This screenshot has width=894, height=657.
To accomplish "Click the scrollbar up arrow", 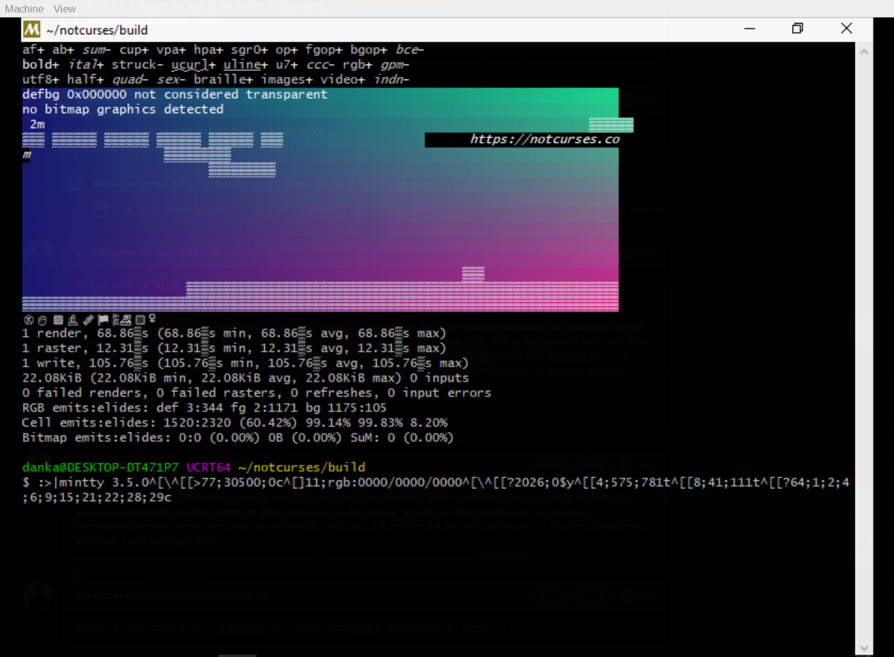I will coord(864,50).
